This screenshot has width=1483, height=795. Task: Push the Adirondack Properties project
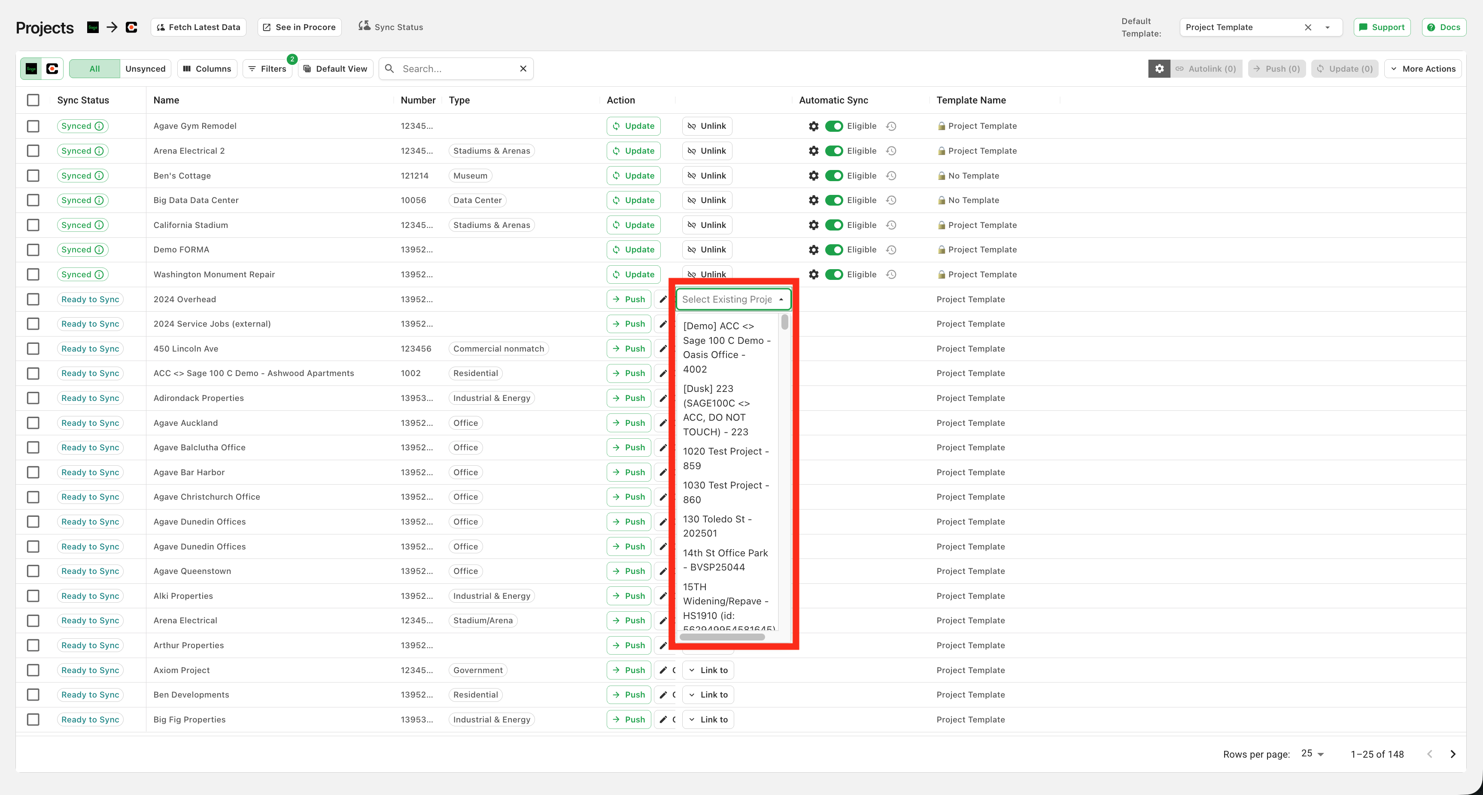pos(629,398)
